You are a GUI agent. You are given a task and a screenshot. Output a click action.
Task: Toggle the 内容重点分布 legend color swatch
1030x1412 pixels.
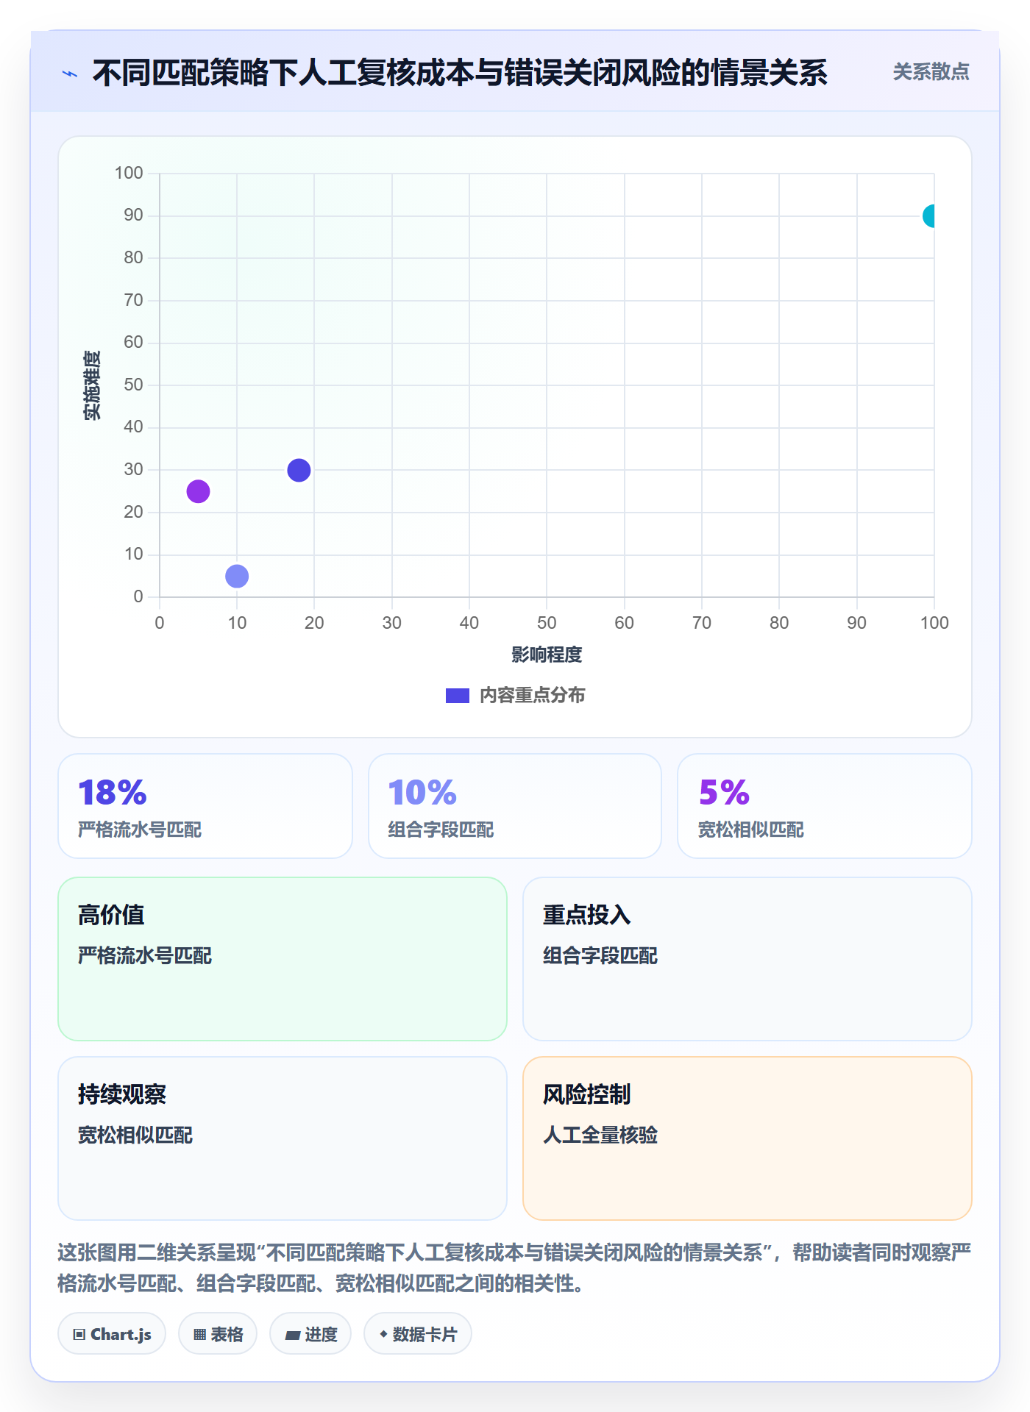tap(457, 696)
